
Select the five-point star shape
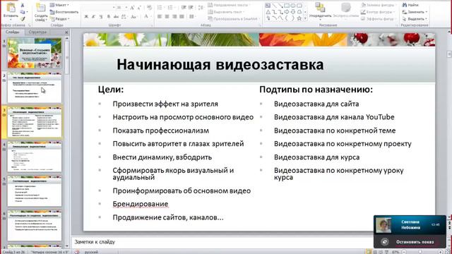click(299, 18)
